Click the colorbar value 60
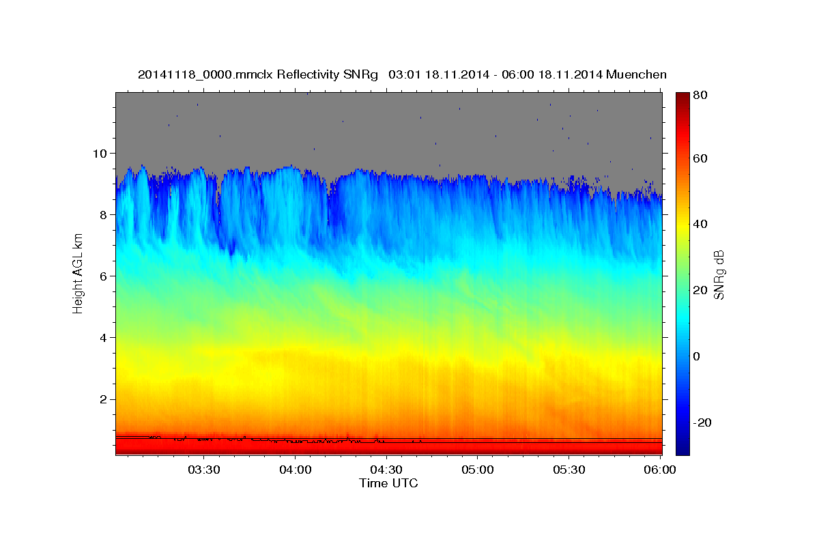 click(702, 158)
